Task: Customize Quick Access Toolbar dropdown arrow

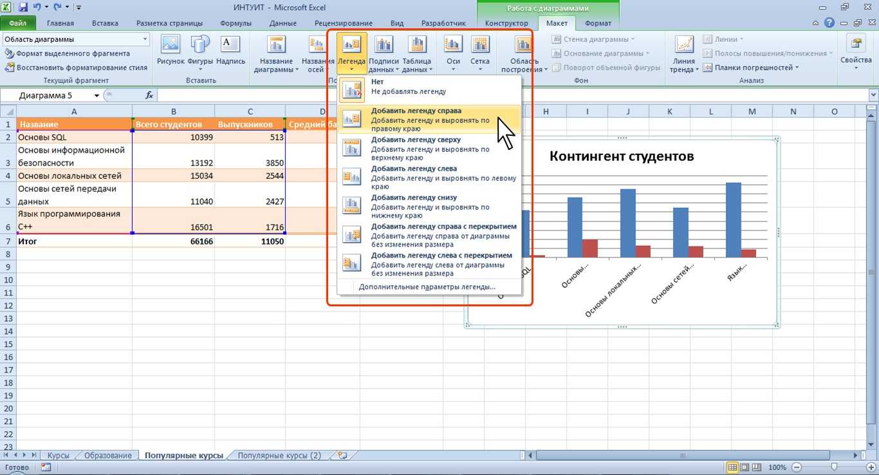Action: point(79,8)
